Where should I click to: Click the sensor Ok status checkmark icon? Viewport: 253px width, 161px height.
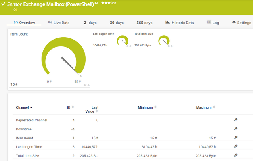3,4
